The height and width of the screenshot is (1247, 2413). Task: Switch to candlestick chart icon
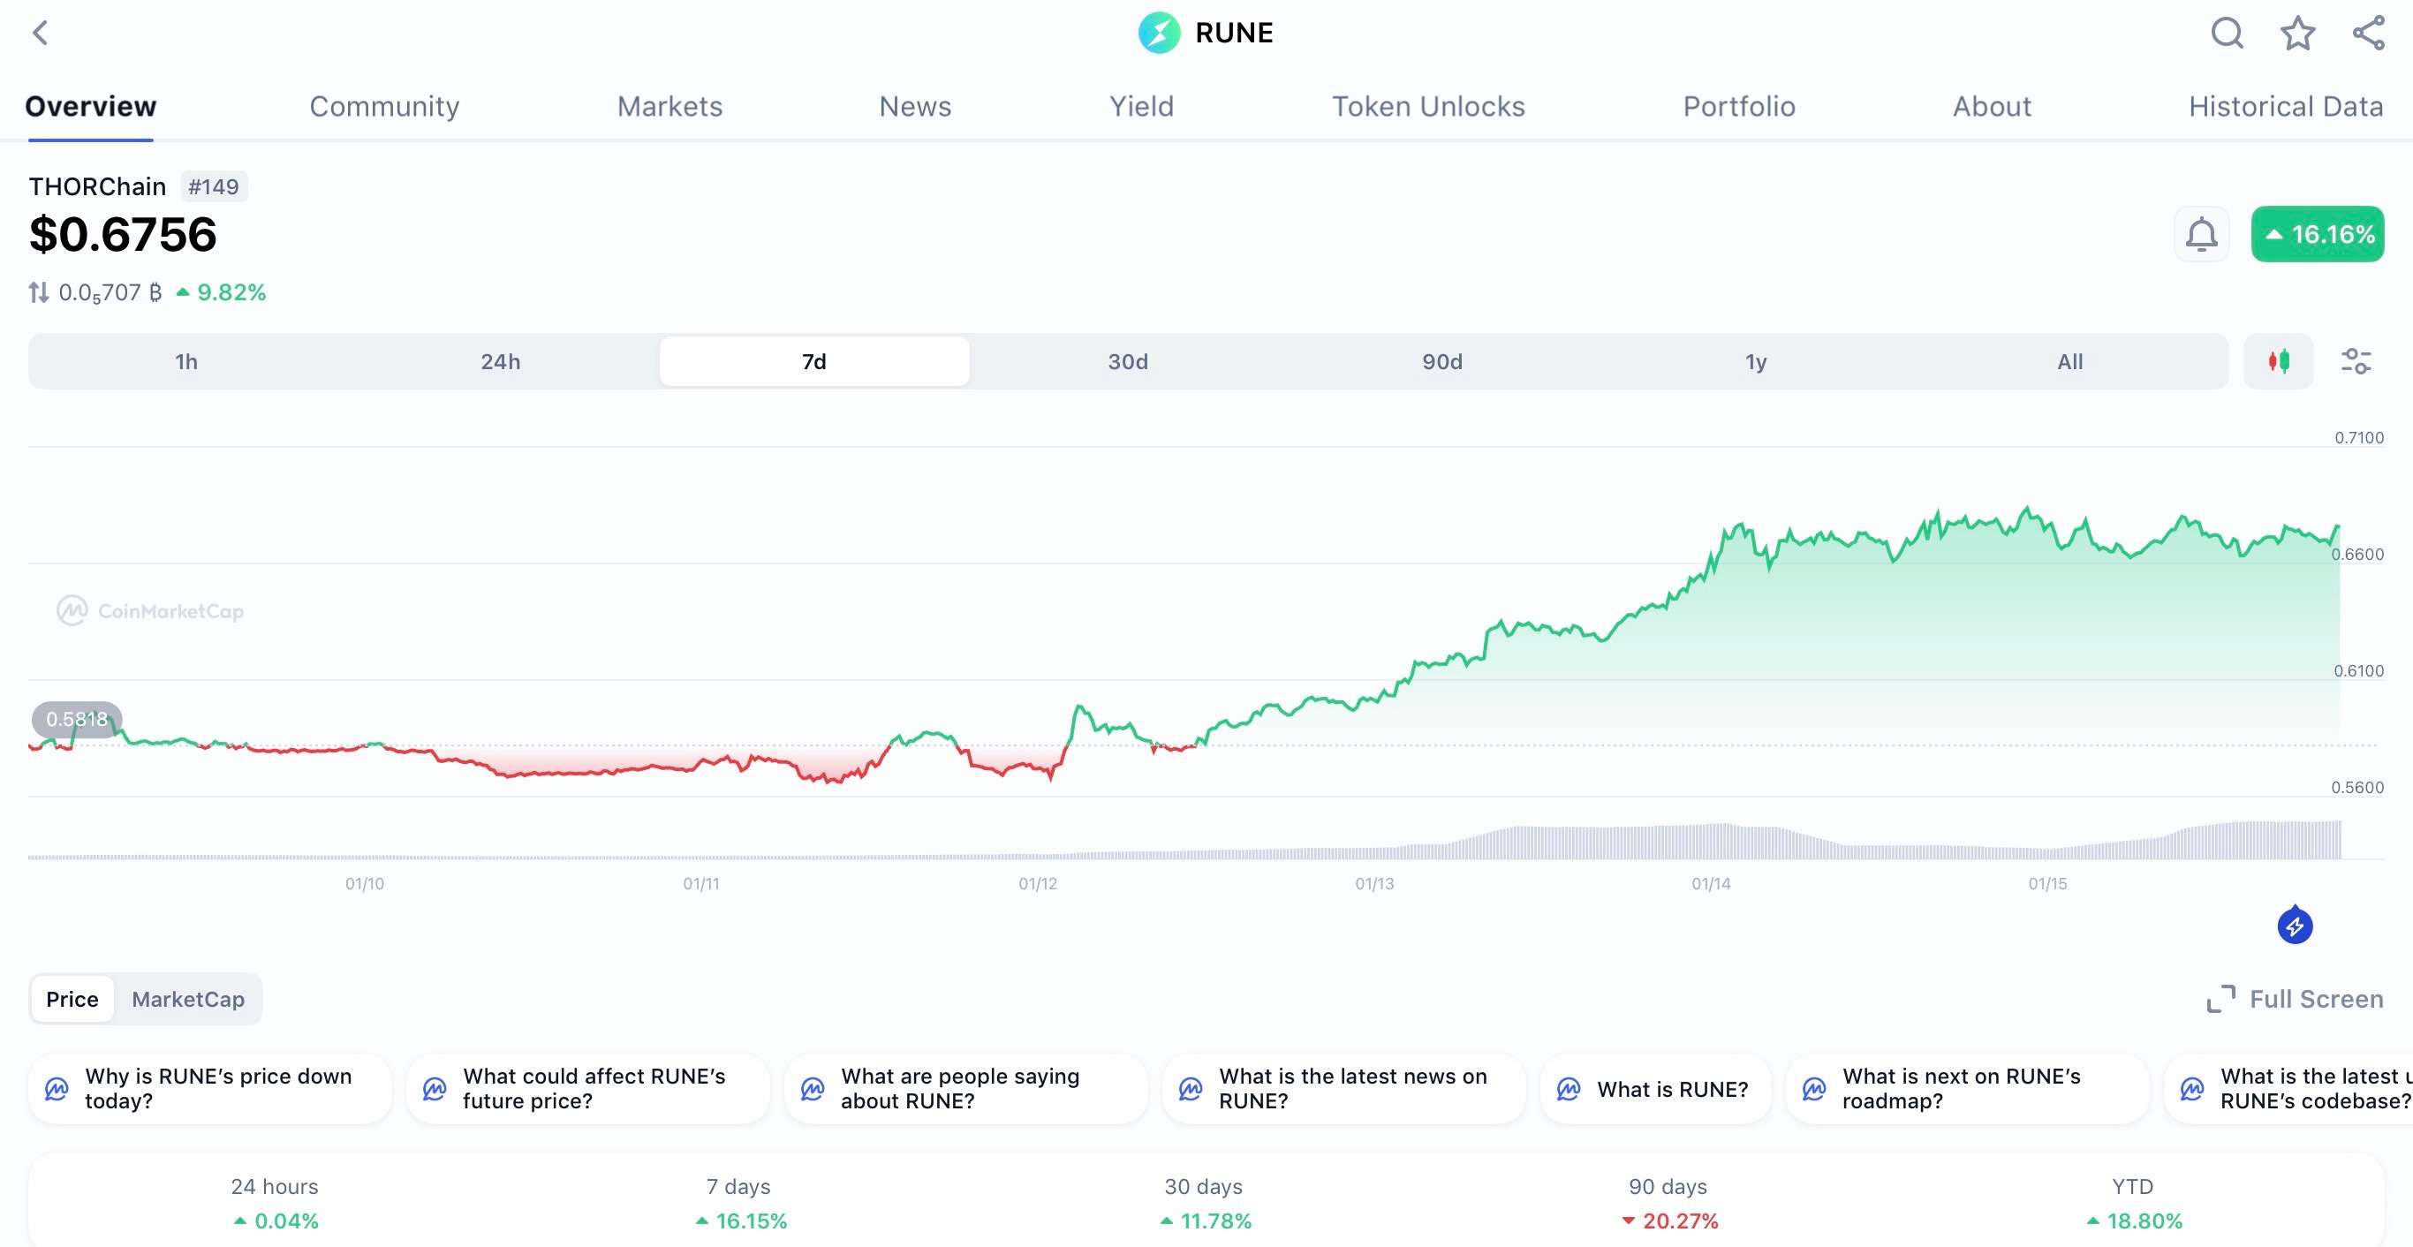coord(2278,361)
